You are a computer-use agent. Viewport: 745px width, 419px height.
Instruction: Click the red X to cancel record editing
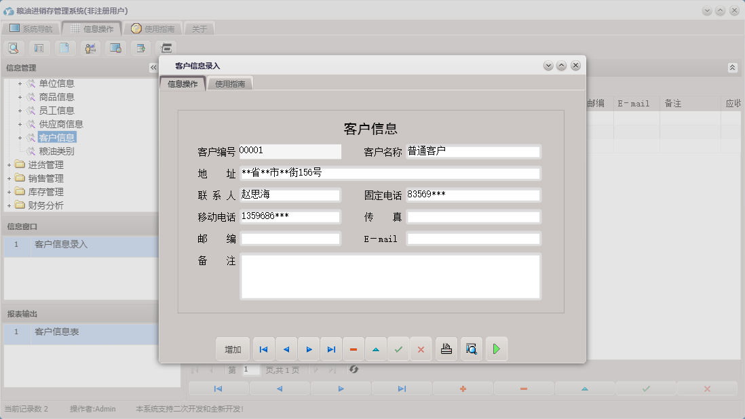[421, 348]
